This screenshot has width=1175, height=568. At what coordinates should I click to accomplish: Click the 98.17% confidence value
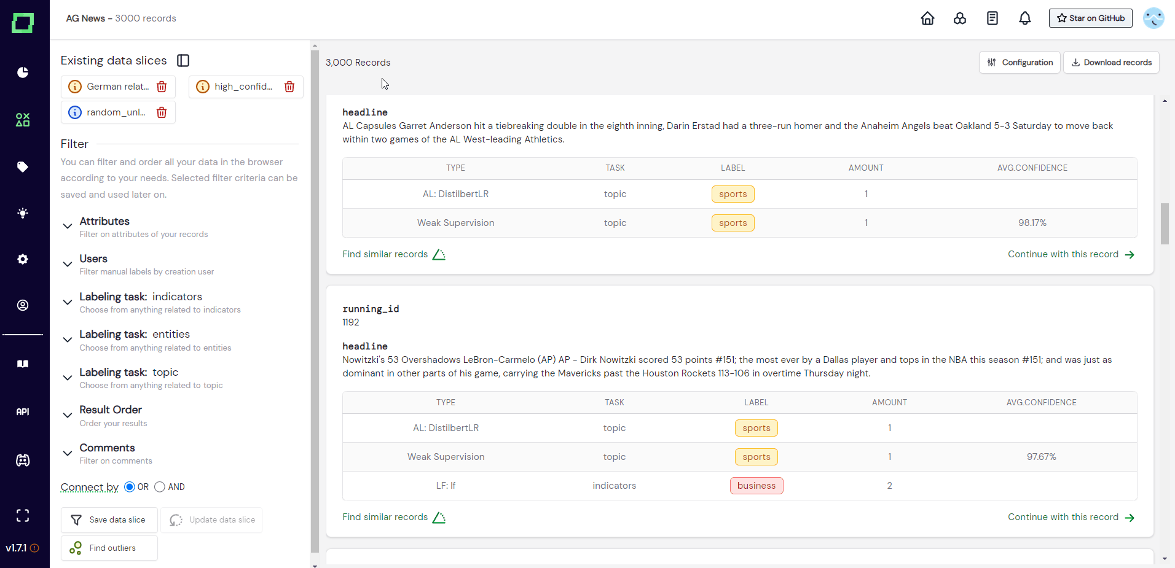[1032, 223]
